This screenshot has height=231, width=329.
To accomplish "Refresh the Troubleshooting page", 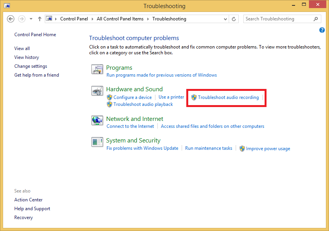I will coord(234,19).
